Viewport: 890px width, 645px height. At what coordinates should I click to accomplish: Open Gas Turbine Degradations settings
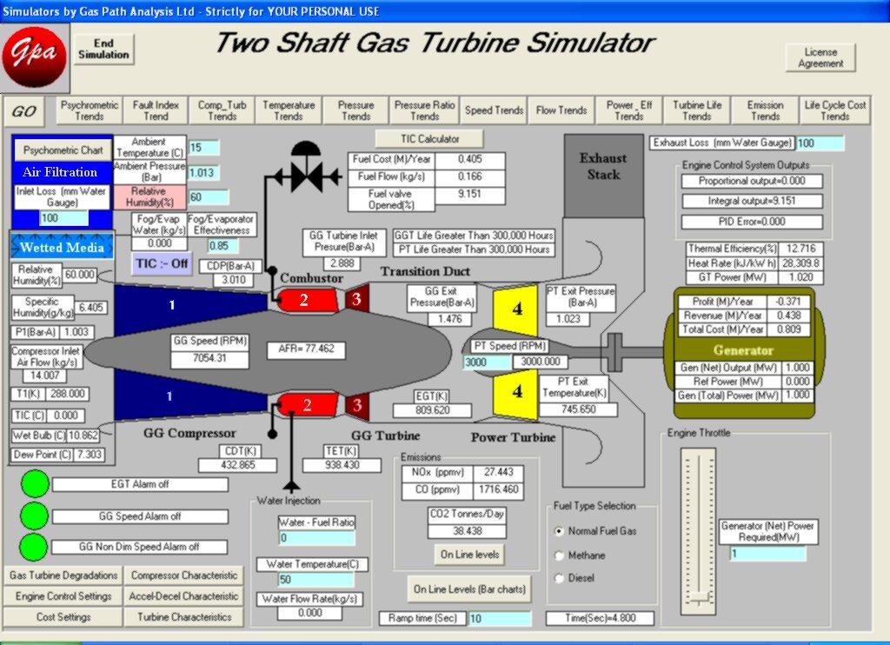[63, 575]
